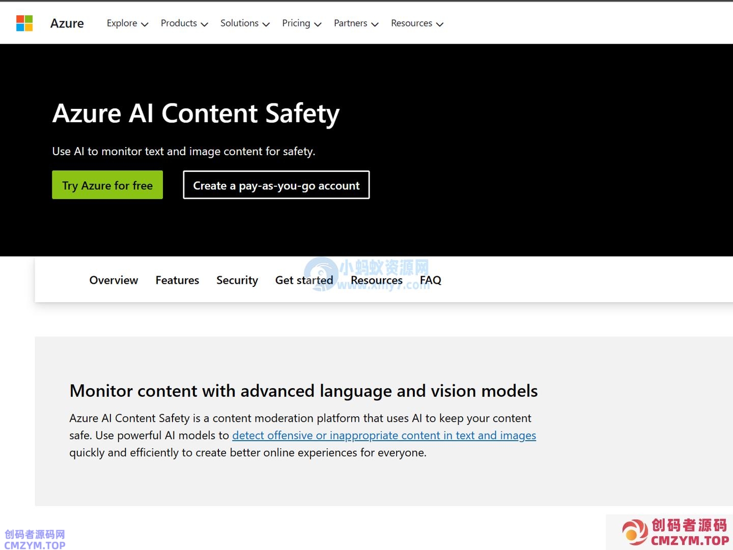The height and width of the screenshot is (550, 733).
Task: Jump to the Features section tab
Action: point(177,280)
